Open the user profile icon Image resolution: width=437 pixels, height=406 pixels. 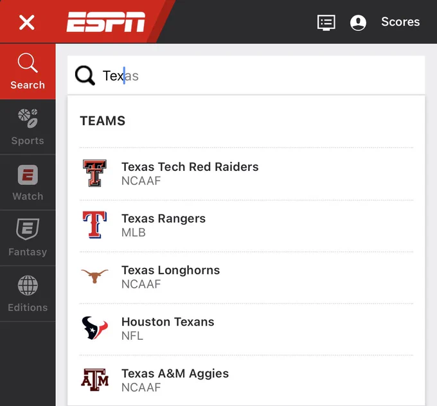click(x=358, y=22)
